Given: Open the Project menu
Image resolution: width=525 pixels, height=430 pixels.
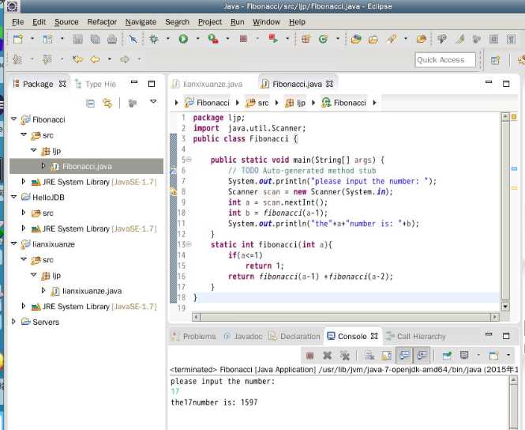Looking at the screenshot, I should pyautogui.click(x=210, y=22).
